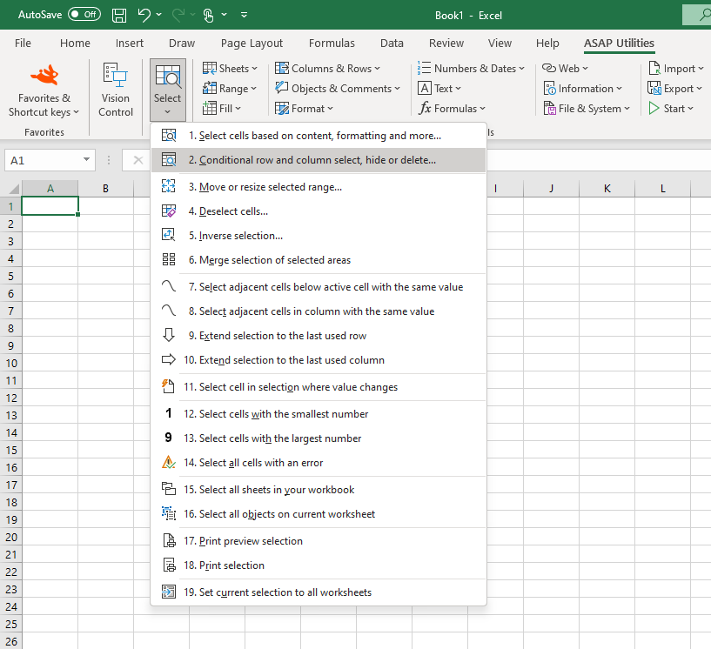This screenshot has height=649, width=711.
Task: Collapse the Select dropdown button
Action: point(167,90)
